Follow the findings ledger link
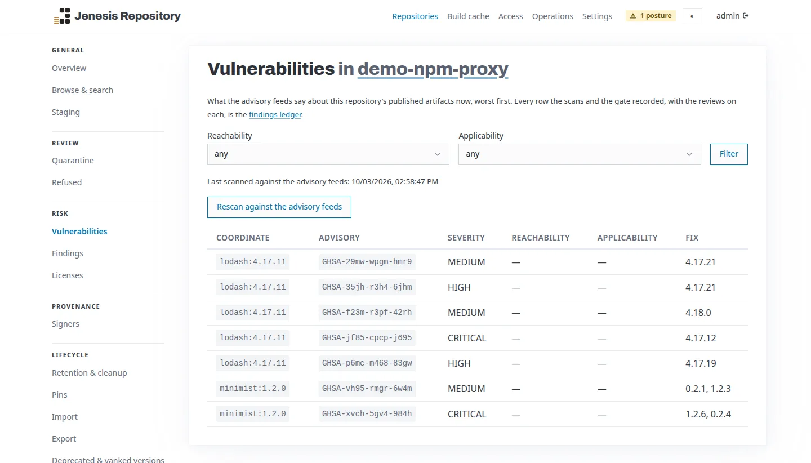Image resolution: width=811 pixels, height=463 pixels. 275,114
